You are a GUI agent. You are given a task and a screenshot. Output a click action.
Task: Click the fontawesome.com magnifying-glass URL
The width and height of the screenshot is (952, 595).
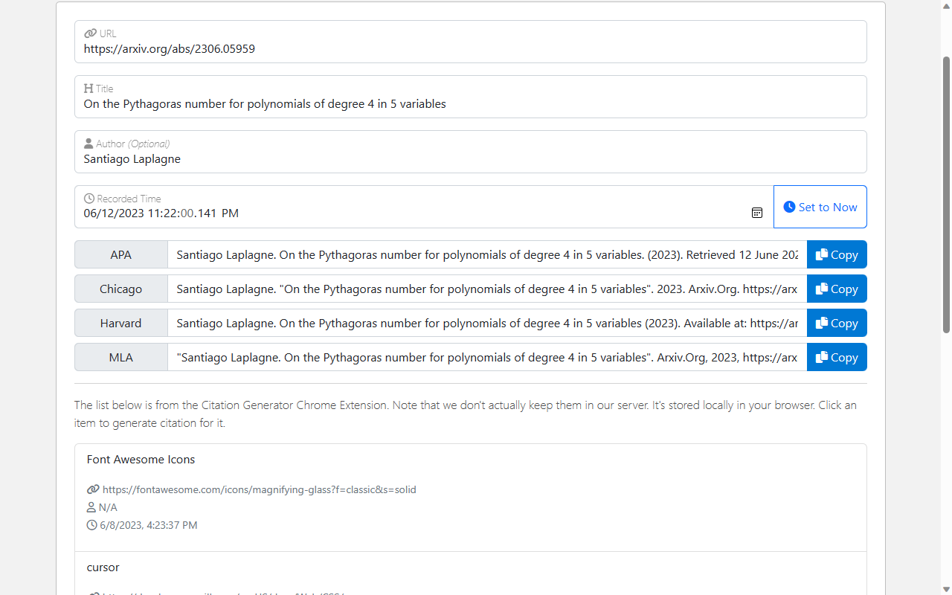pyautogui.click(x=259, y=489)
